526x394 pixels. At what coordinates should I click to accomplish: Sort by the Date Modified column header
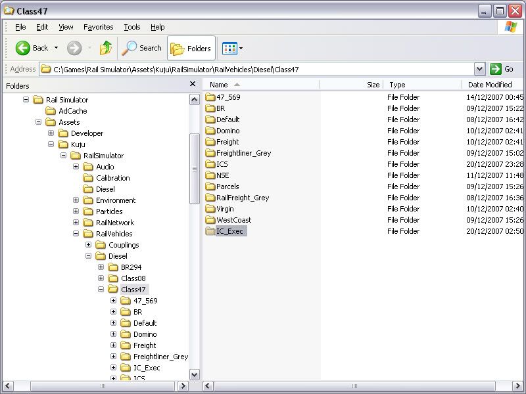[492, 85]
